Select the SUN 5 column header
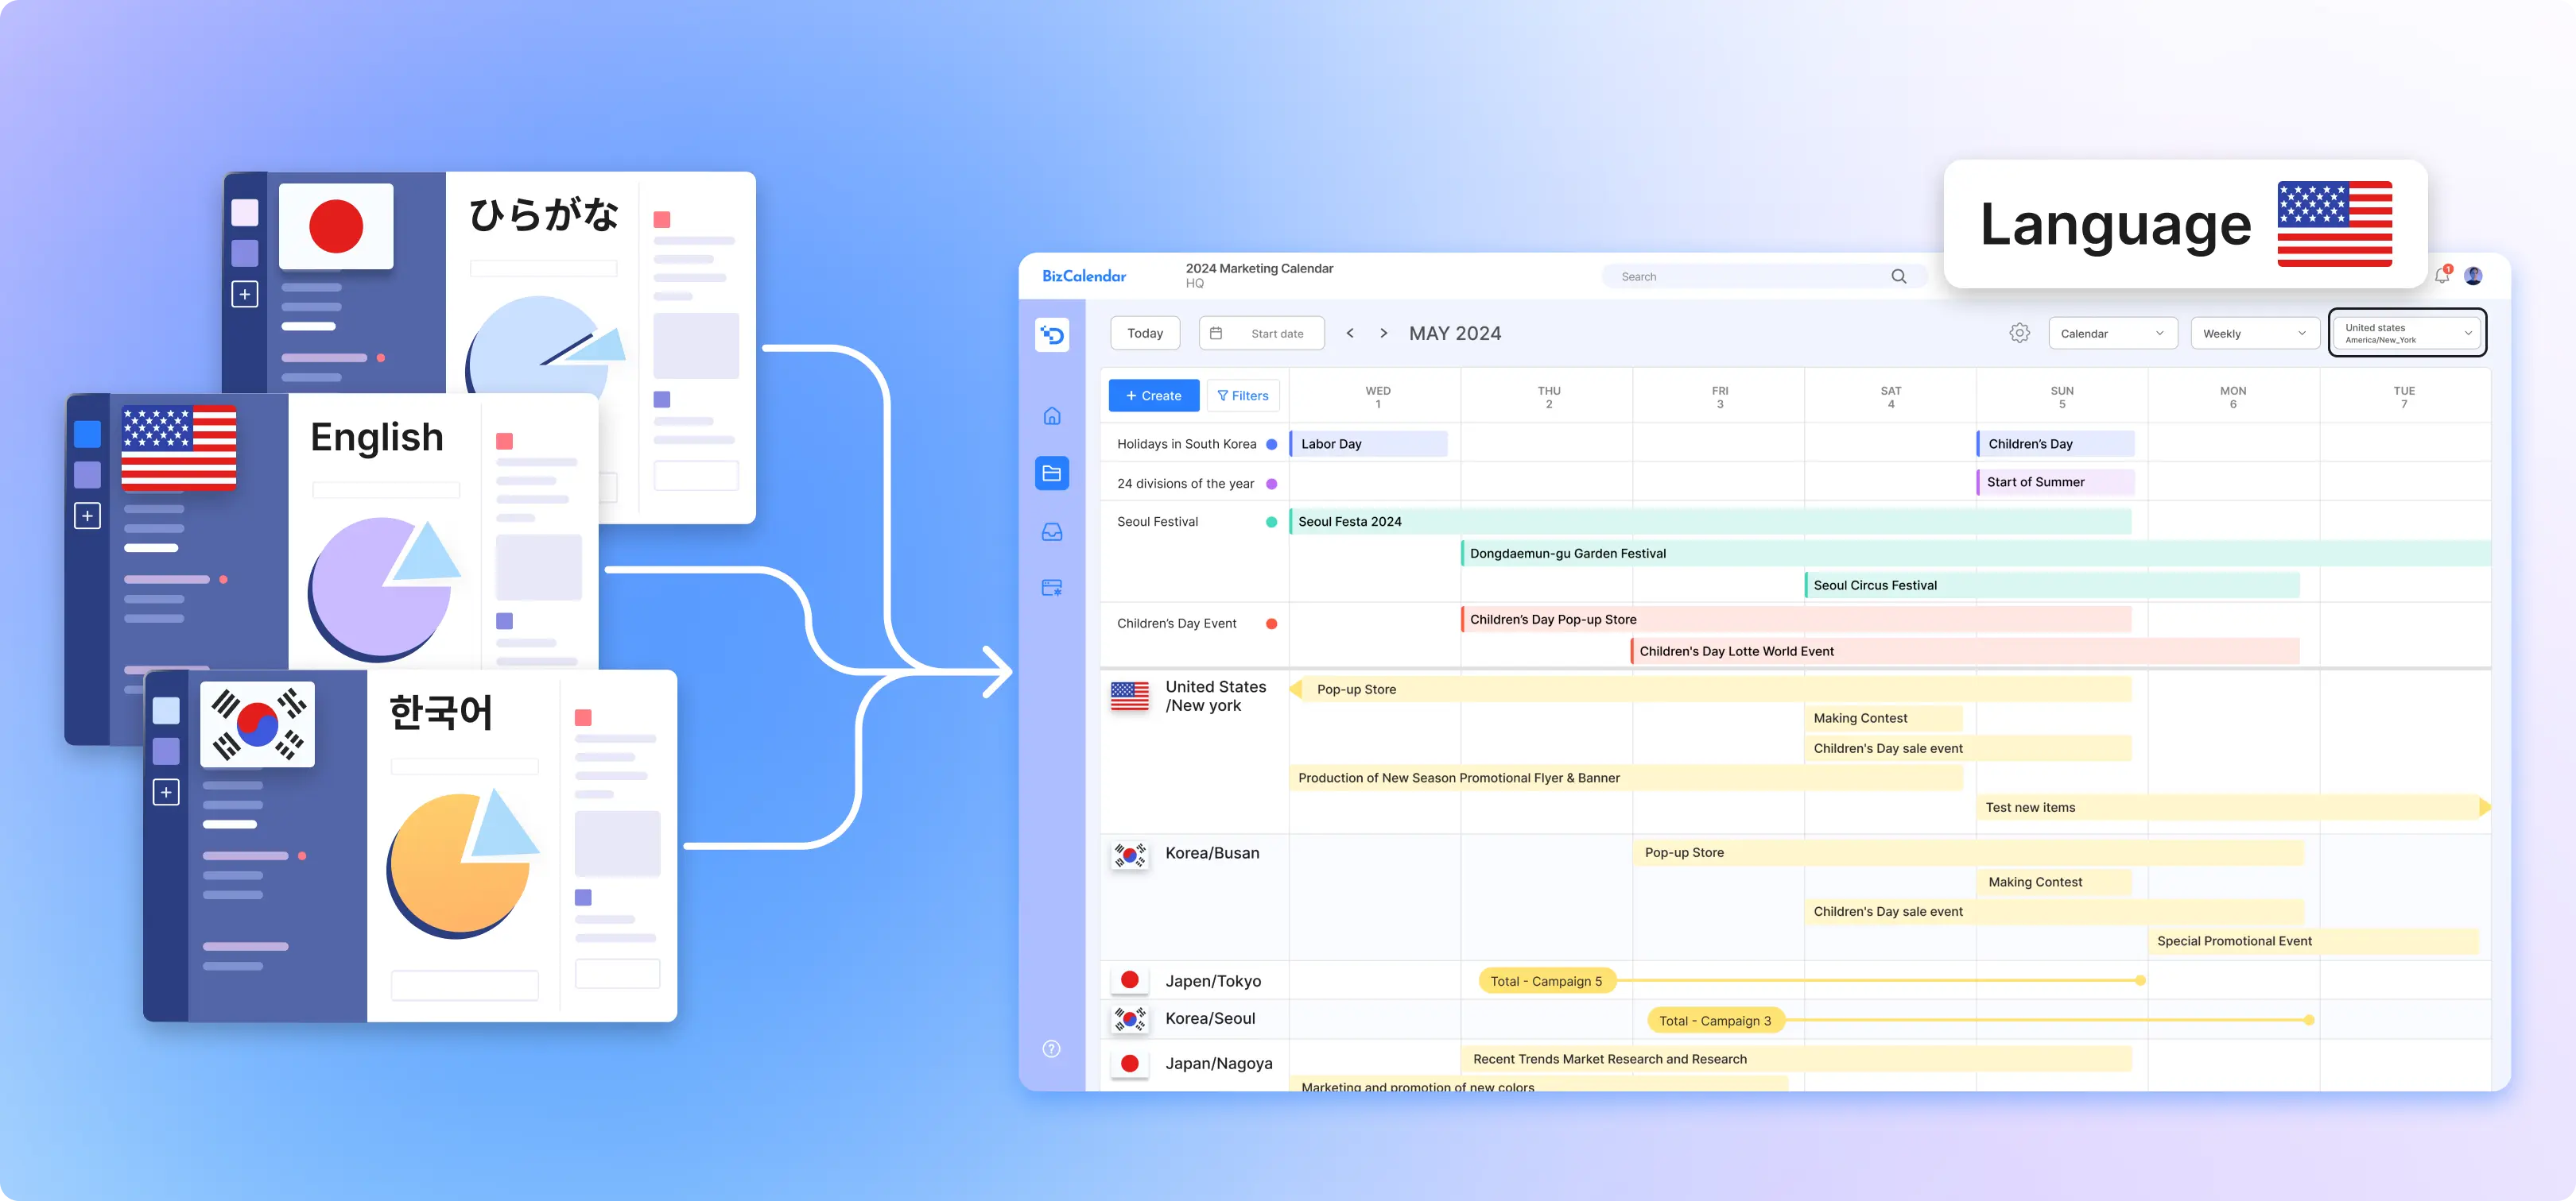This screenshot has width=2576, height=1201. pos(2061,396)
